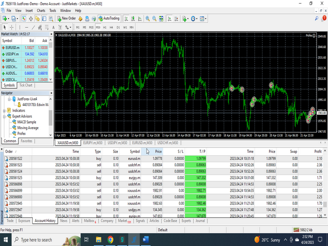Open the Mailbox terminal tab
328x246 pixels.
pos(90,221)
